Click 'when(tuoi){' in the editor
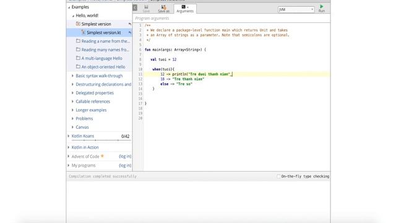The width and height of the screenshot is (396, 223). coord(163,69)
